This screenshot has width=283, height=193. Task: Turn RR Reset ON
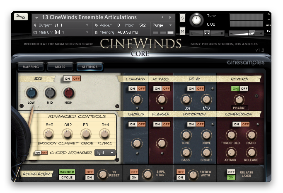click(x=89, y=178)
